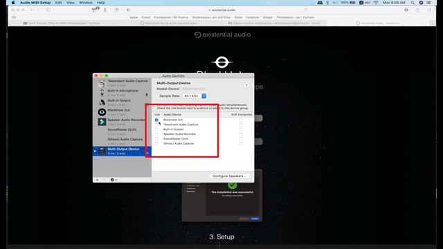The width and height of the screenshot is (443, 249).
Task: Select the Built-in Microphone device icon
Action: coord(102,93)
